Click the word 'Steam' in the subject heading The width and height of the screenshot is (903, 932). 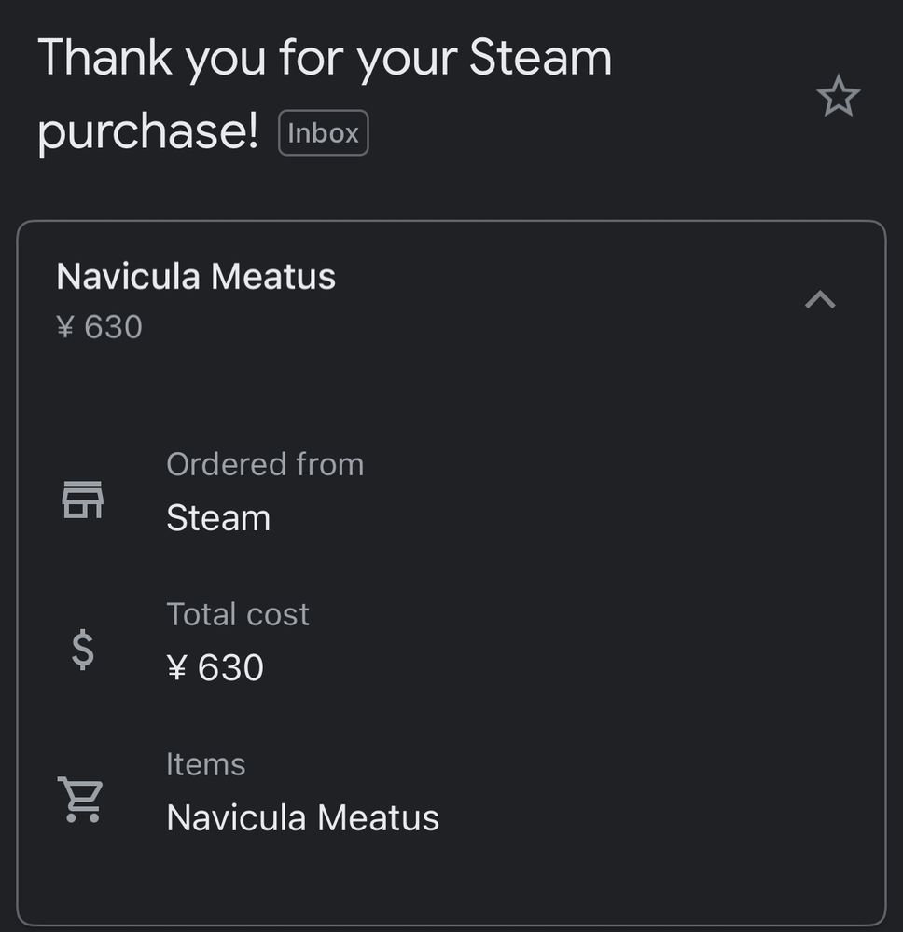pyautogui.click(x=540, y=58)
